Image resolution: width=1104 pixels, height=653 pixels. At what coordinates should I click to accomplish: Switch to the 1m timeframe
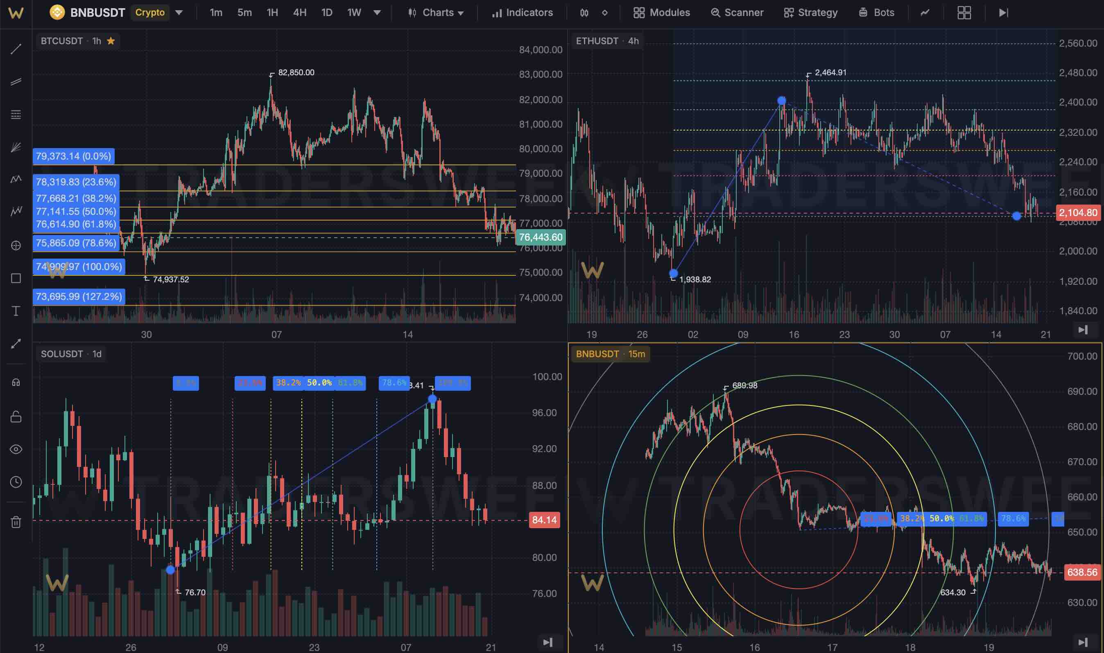tap(216, 13)
